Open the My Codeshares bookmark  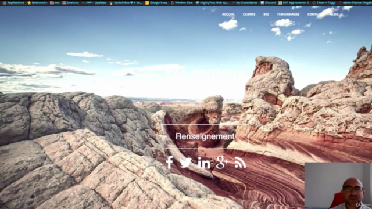tap(245, 3)
